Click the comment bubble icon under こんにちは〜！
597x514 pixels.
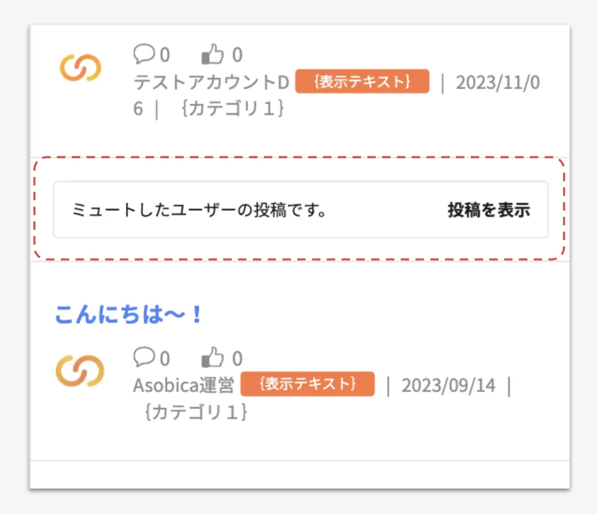[x=143, y=358]
